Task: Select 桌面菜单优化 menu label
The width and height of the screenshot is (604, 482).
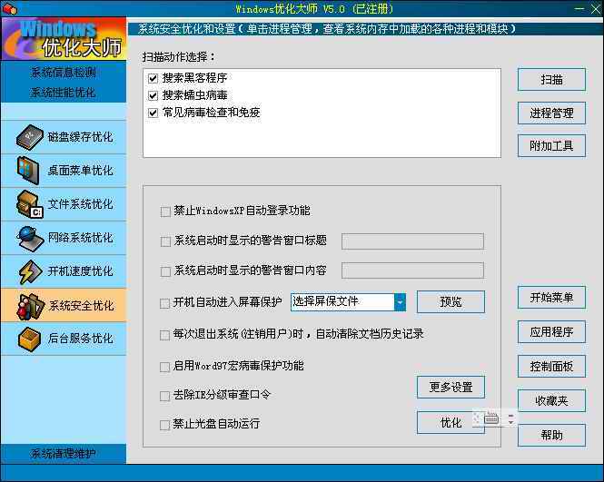Action: pos(81,171)
